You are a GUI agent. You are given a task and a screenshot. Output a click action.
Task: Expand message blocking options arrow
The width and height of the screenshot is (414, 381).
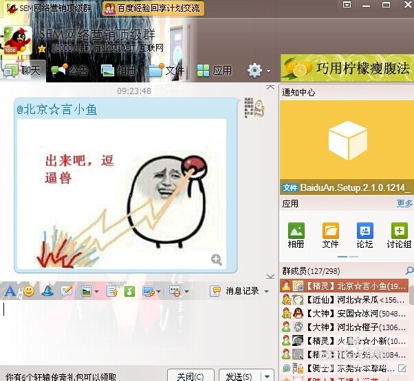(x=186, y=292)
